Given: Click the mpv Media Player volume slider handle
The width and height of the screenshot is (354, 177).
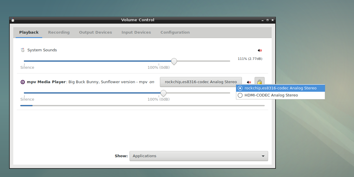Looking at the screenshot, I should click(163, 93).
